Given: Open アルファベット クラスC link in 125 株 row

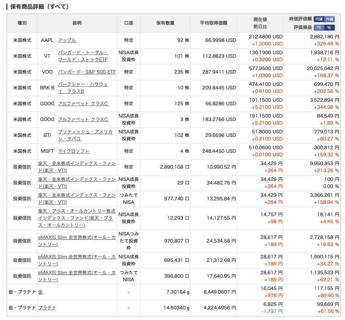Looking at the screenshot, I should [x=83, y=103].
